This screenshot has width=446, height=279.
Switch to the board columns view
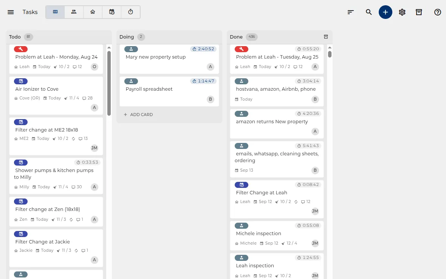click(x=55, y=12)
